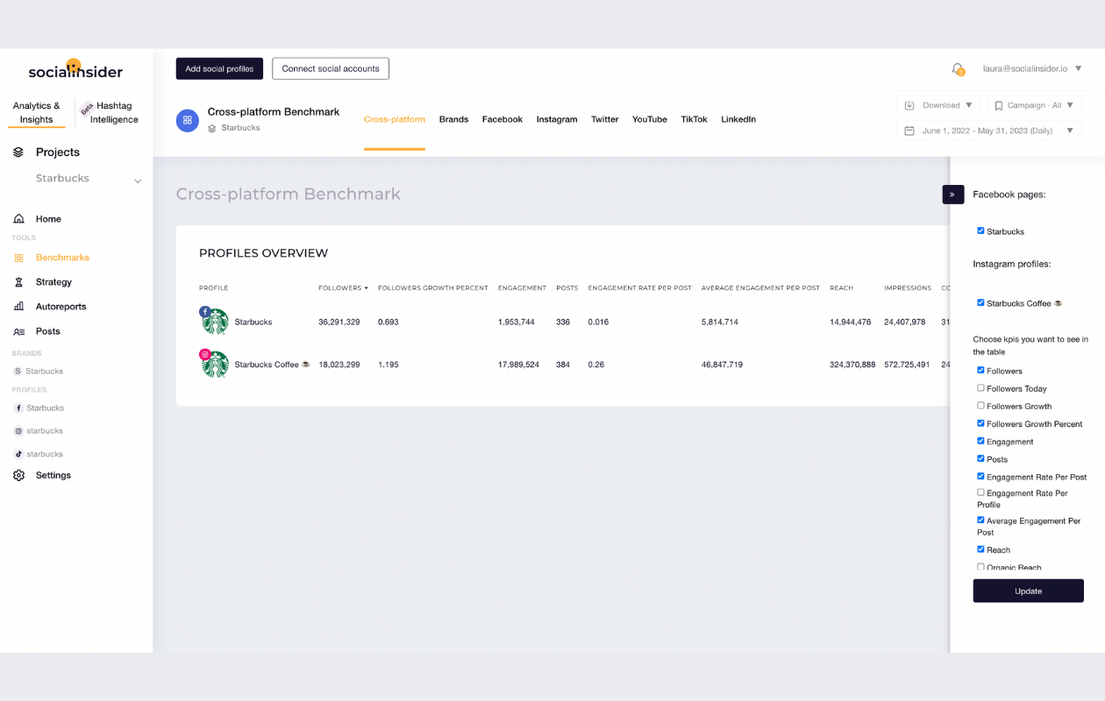The width and height of the screenshot is (1105, 701).
Task: Uncheck Engagement Rate Per Post checkbox
Action: (980, 476)
